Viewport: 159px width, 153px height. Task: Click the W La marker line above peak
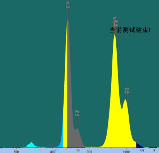pyautogui.click(x=68, y=13)
